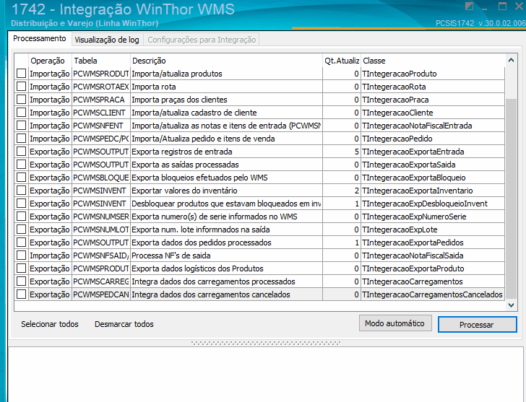Tick checkbox for Importa/Atualiza pedido e itens de venda
526x402 pixels.
click(22, 139)
